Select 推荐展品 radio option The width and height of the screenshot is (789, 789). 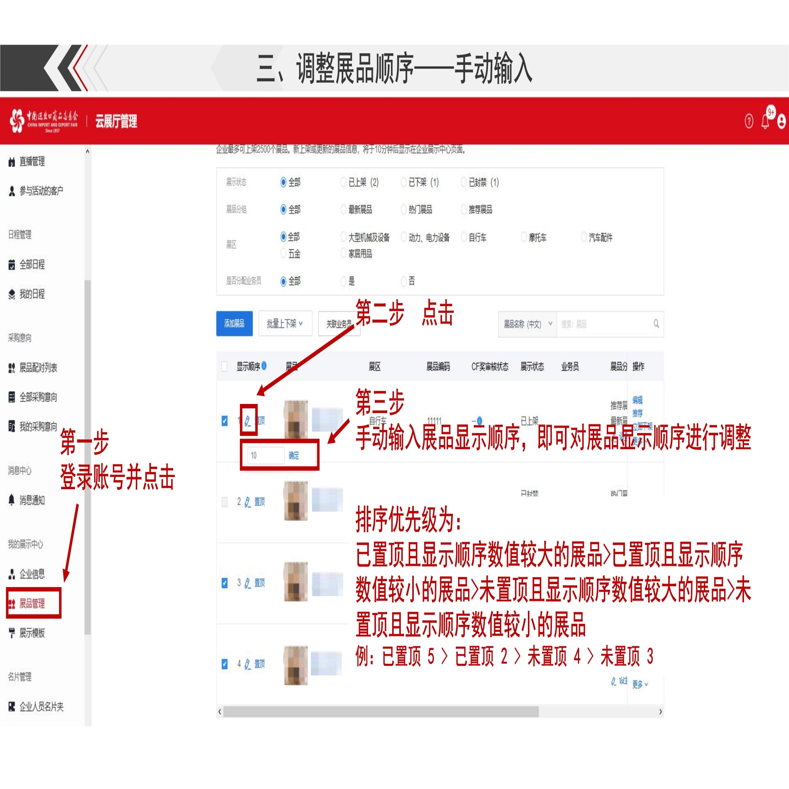coord(464,209)
